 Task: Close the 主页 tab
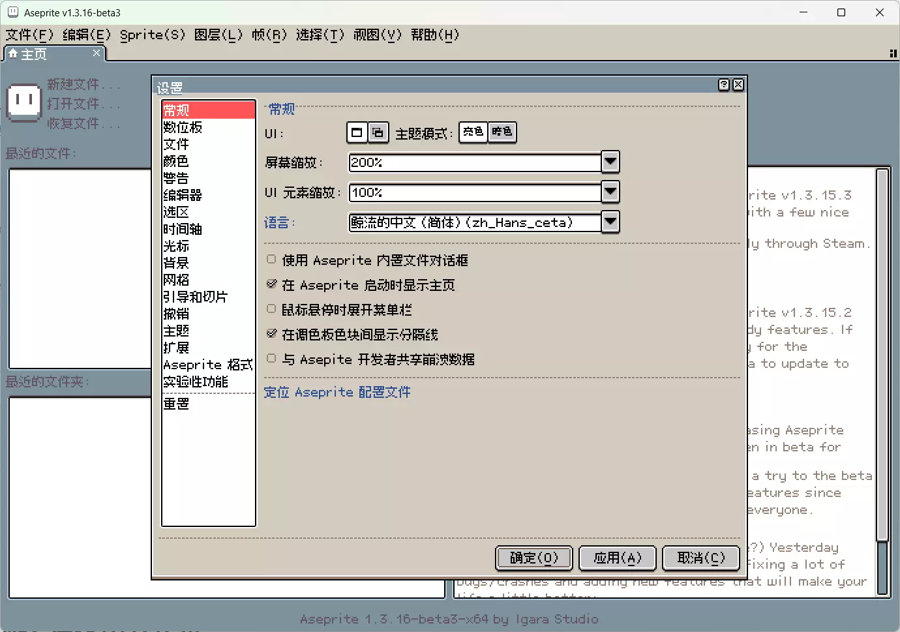coord(97,53)
